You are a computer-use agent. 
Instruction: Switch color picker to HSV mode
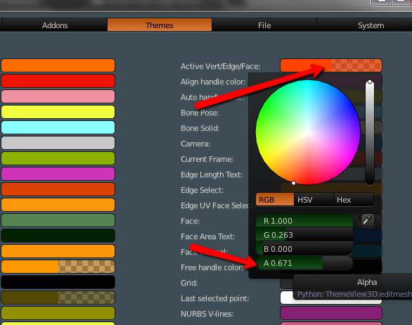click(x=314, y=200)
